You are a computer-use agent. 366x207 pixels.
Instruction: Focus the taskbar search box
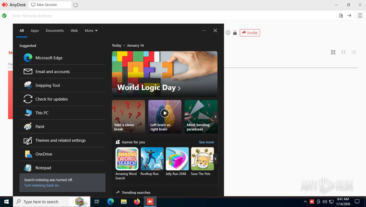(x=40, y=202)
